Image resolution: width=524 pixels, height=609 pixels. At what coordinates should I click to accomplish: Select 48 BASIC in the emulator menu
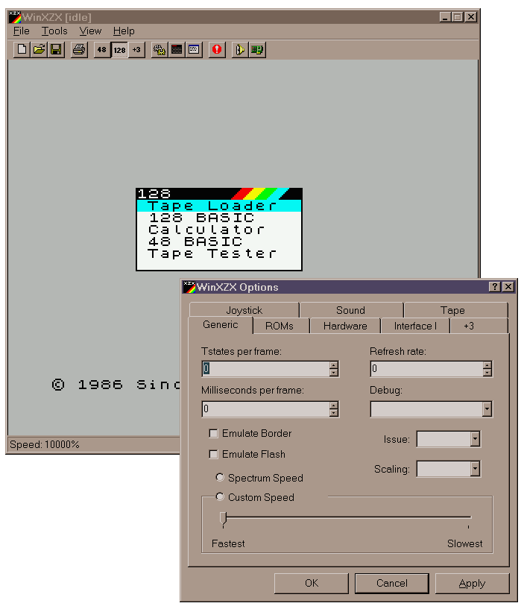[x=219, y=242]
